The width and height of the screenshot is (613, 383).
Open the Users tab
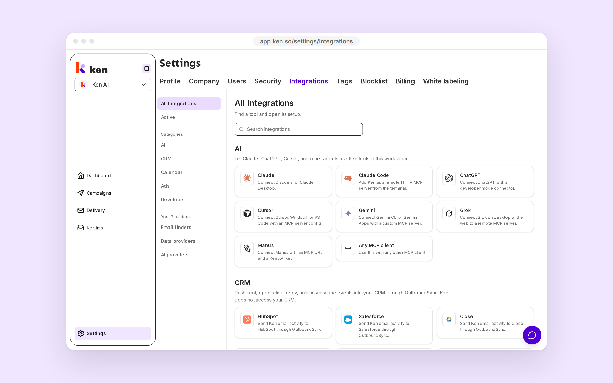(x=237, y=81)
